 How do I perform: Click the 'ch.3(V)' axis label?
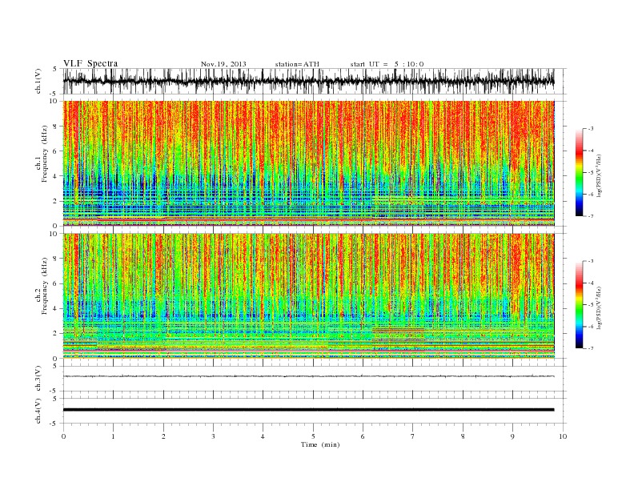point(38,379)
